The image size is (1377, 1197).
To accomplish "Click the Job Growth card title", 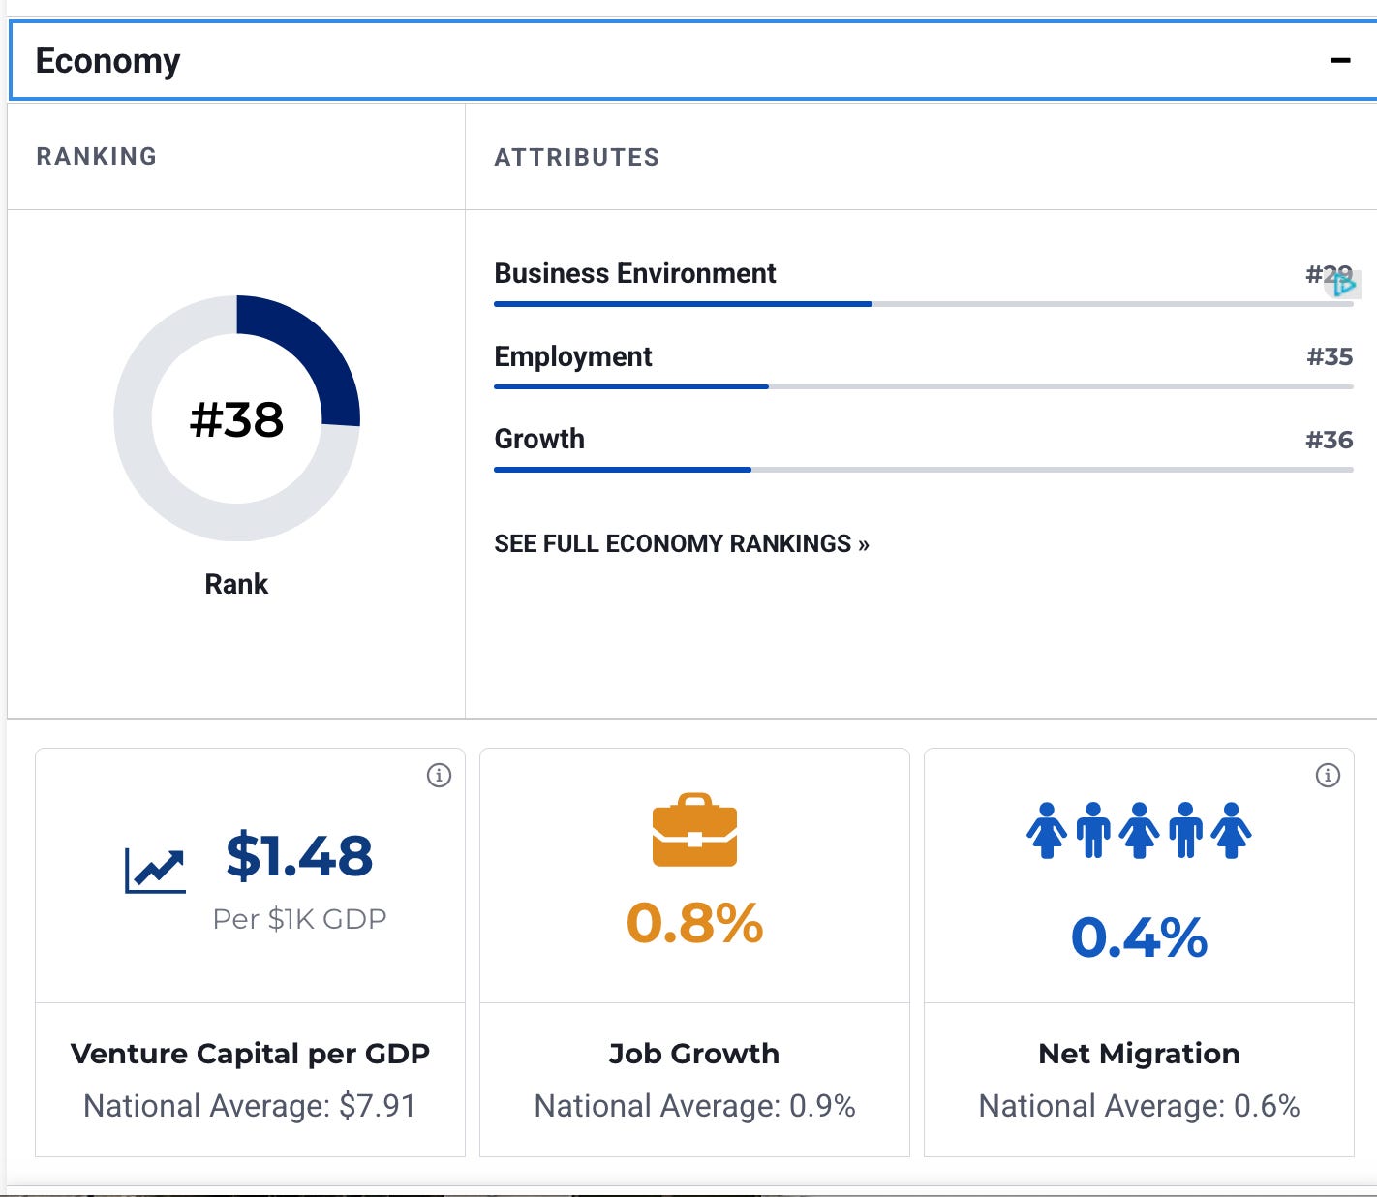I will click(x=694, y=1054).
